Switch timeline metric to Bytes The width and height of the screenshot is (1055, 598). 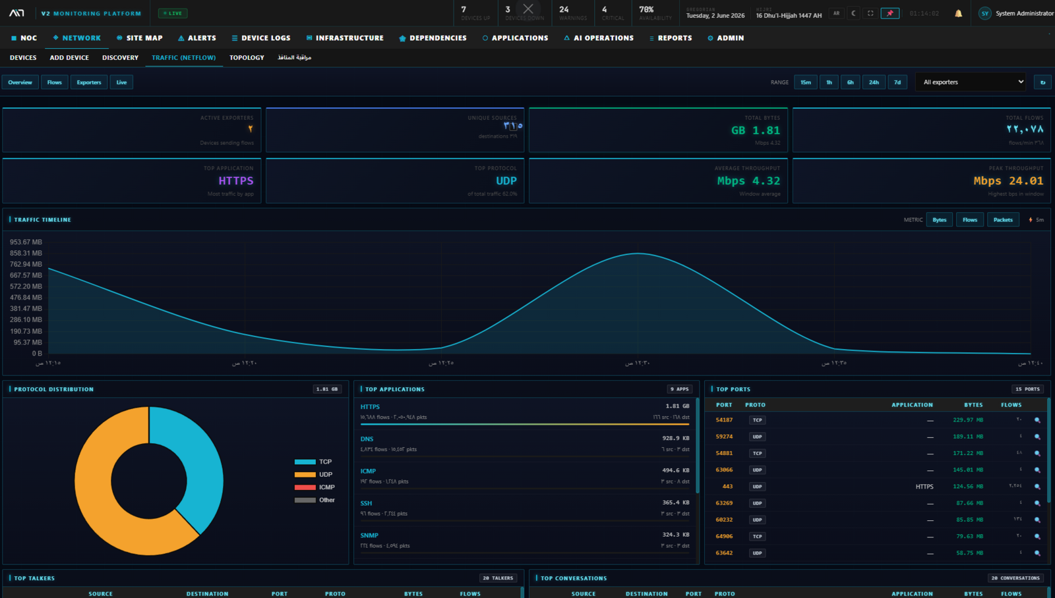940,220
